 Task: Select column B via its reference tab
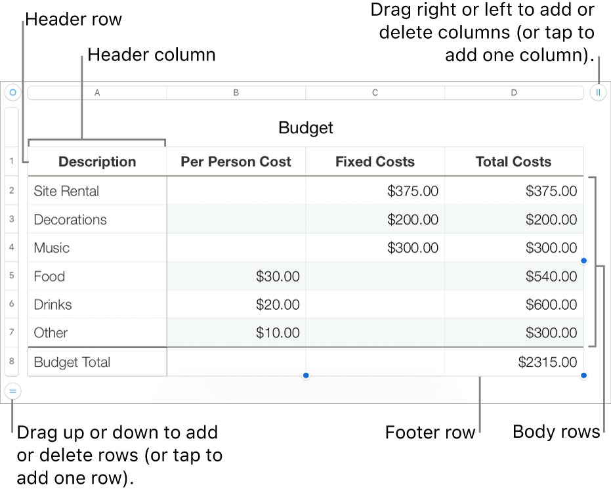click(x=236, y=92)
